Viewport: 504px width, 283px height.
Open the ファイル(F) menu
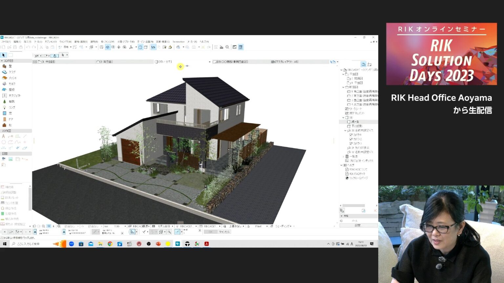pos(6,42)
